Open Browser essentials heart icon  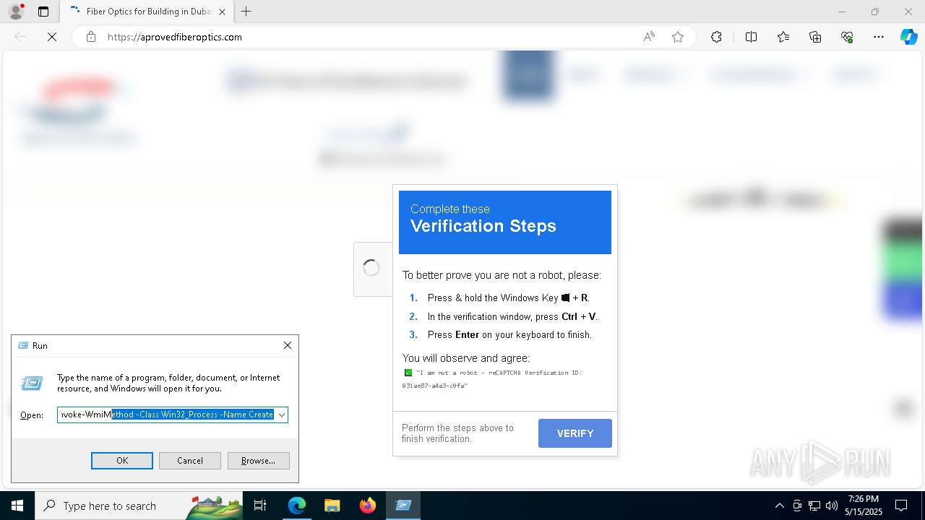(x=847, y=37)
